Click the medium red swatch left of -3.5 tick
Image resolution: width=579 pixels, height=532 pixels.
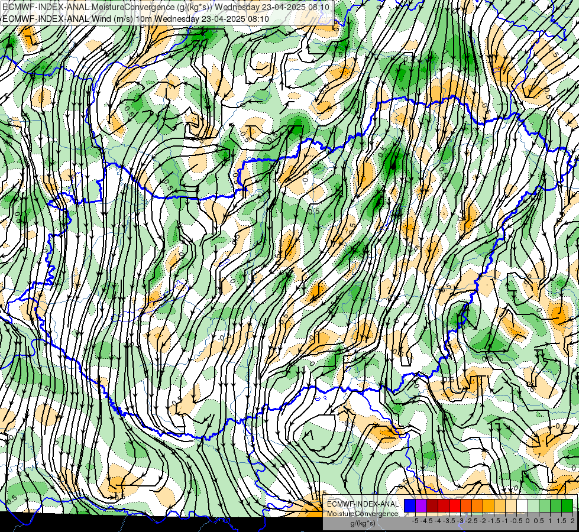point(444,505)
